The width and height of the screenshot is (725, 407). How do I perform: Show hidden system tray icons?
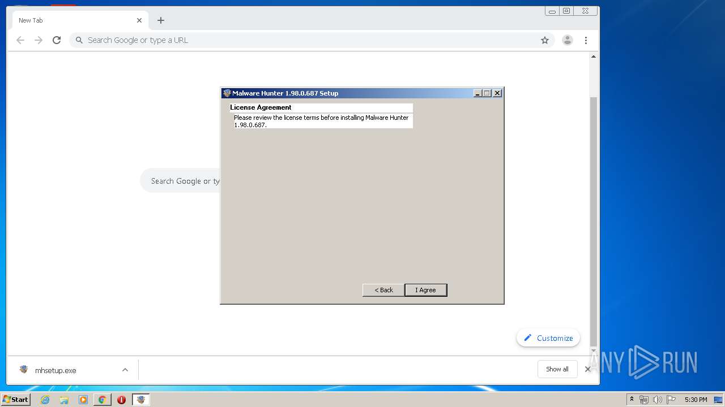(x=632, y=400)
